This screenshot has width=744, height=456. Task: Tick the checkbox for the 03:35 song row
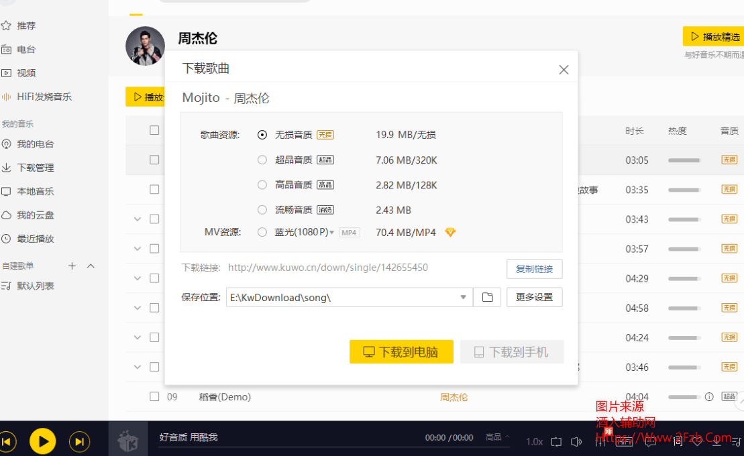154,189
